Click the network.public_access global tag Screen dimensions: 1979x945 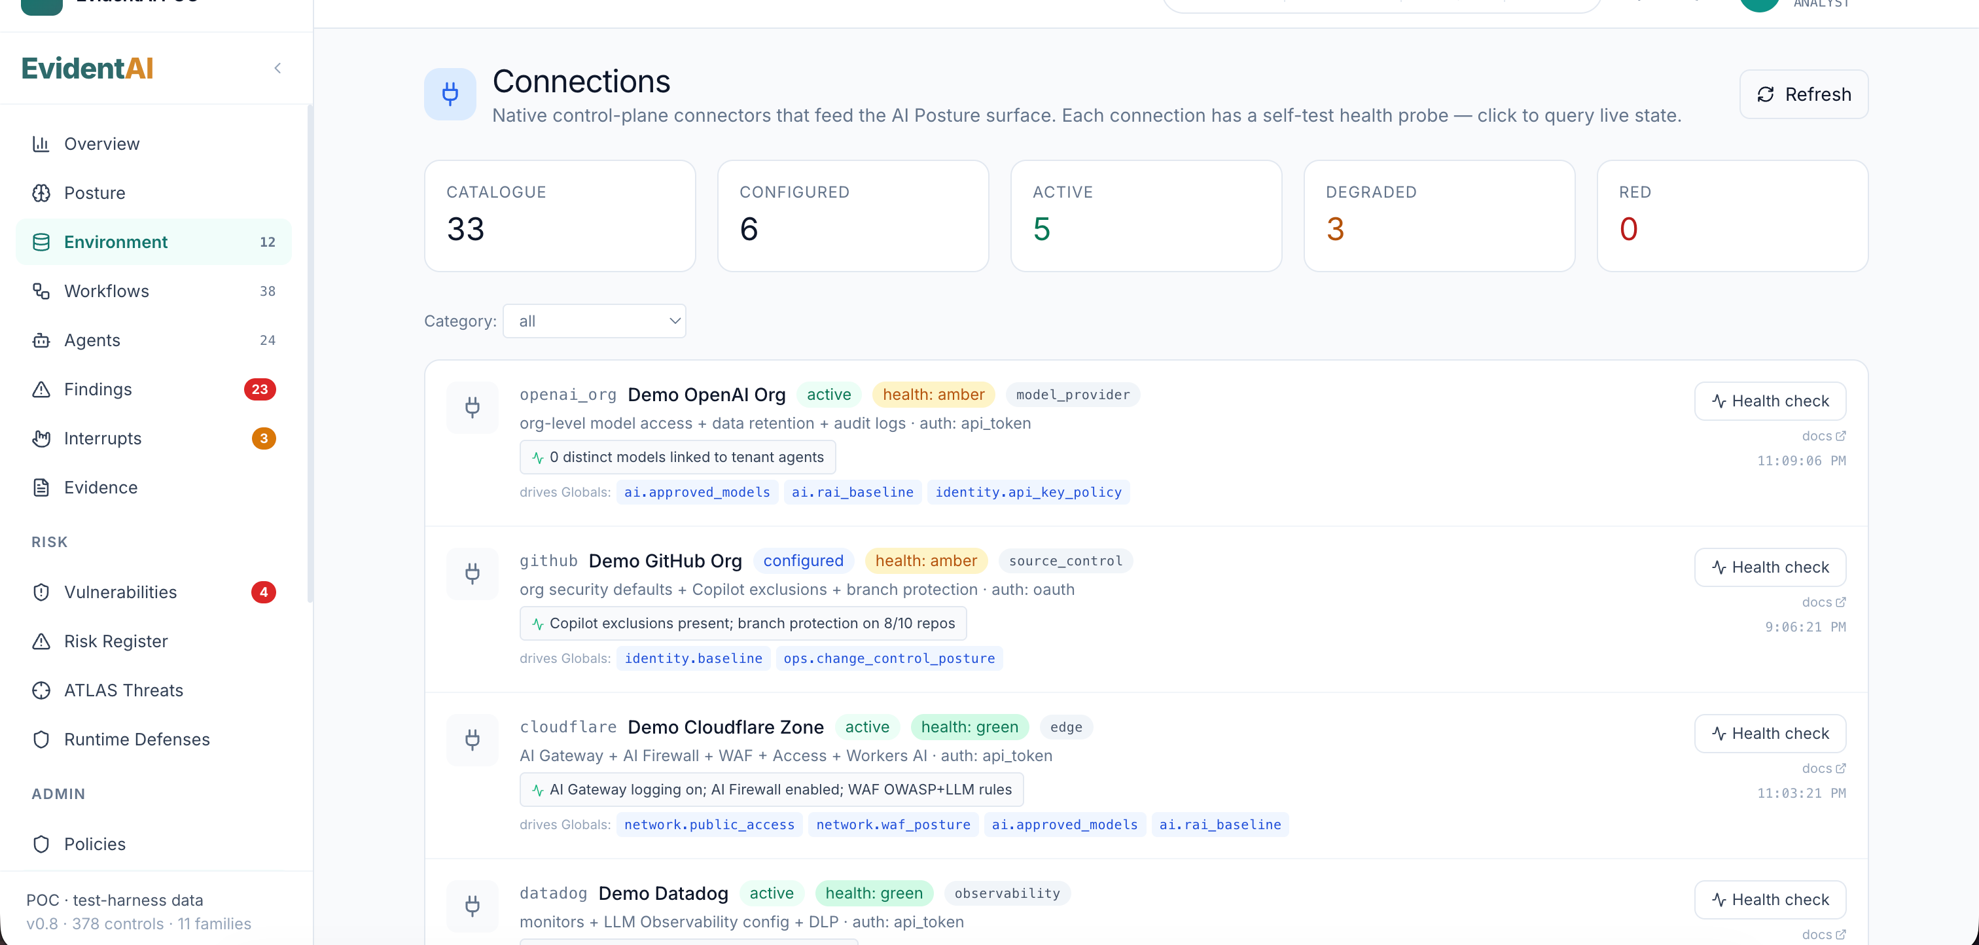coord(709,825)
